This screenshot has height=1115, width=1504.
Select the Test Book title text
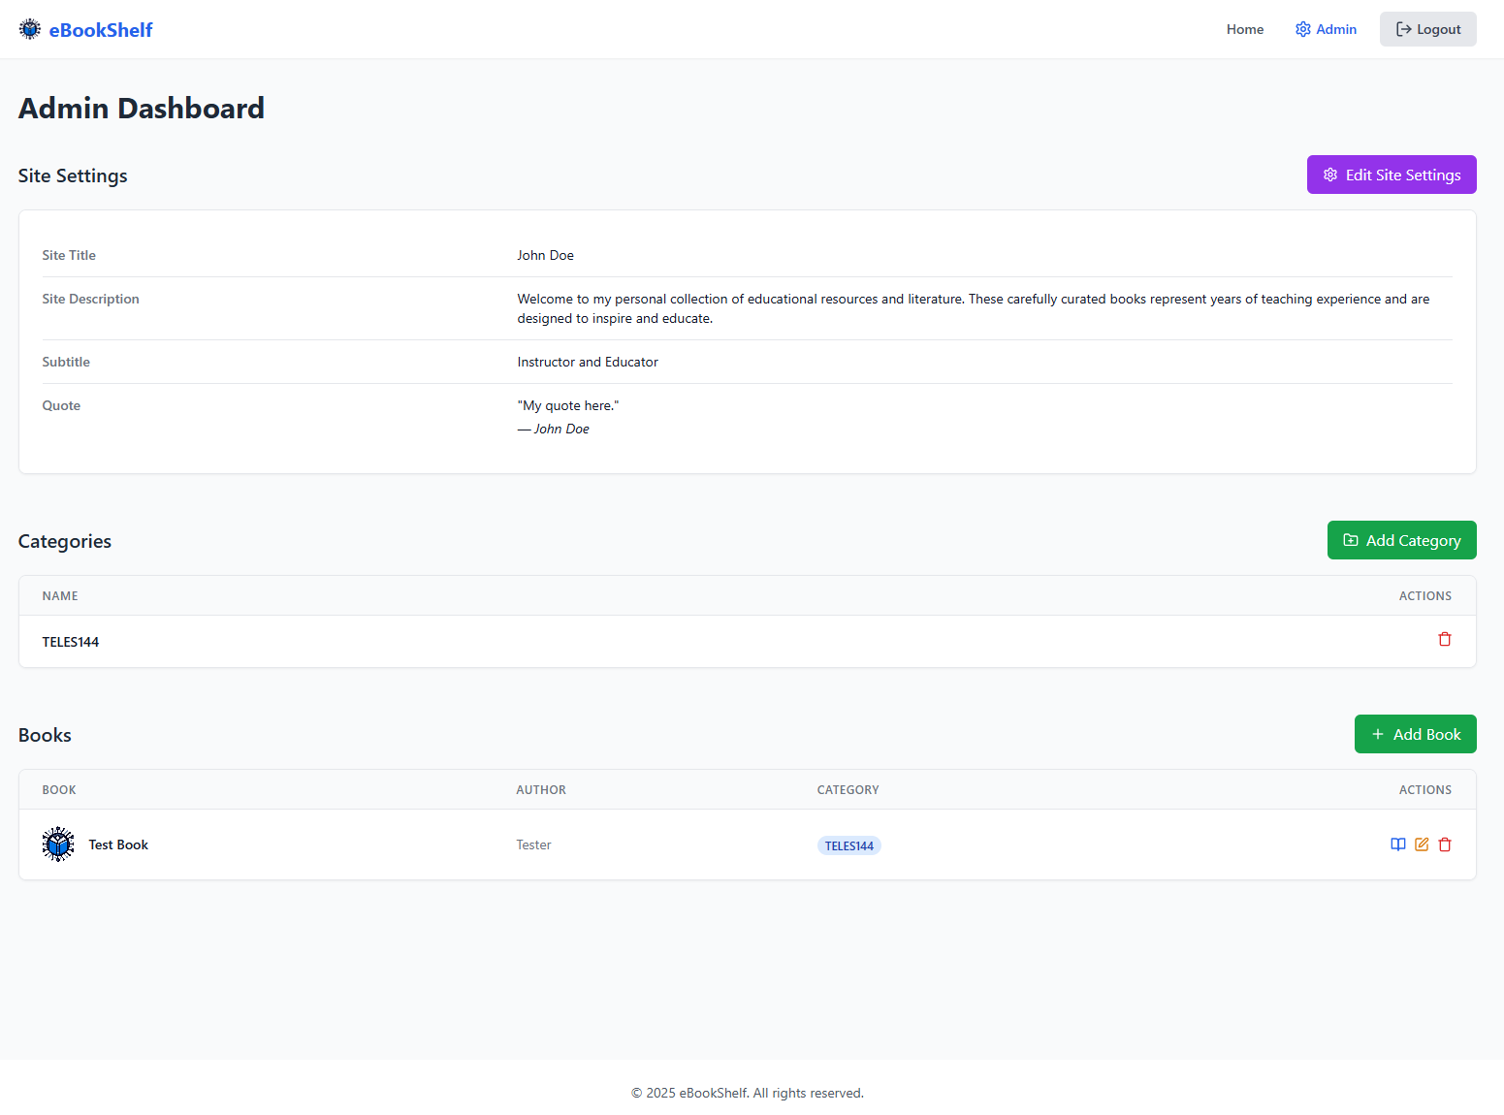[x=118, y=844]
